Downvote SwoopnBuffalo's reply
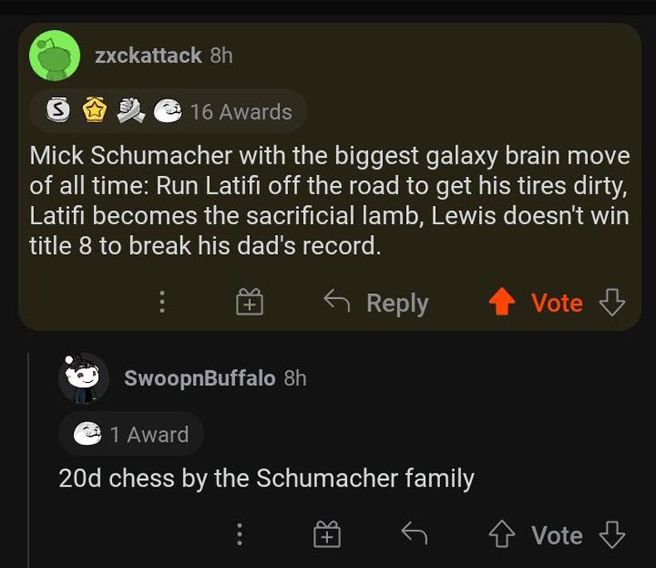 (x=612, y=536)
